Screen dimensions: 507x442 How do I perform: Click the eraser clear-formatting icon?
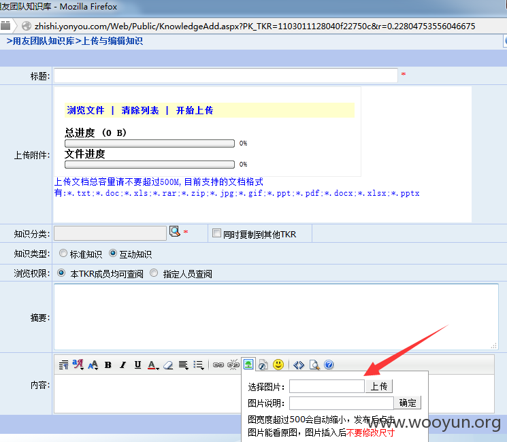(x=168, y=365)
